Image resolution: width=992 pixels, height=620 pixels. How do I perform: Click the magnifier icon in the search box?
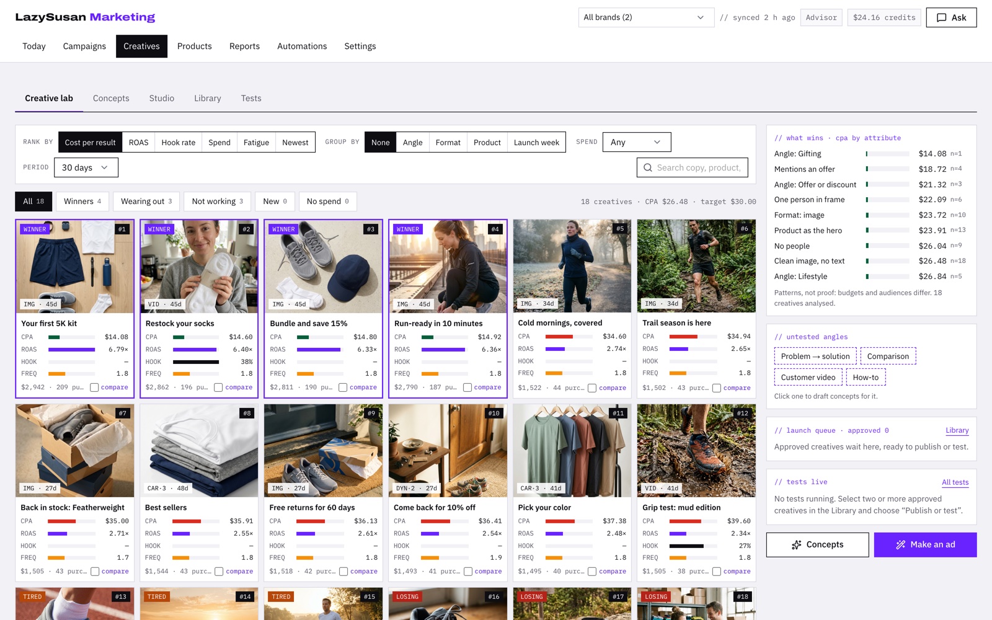pyautogui.click(x=647, y=167)
